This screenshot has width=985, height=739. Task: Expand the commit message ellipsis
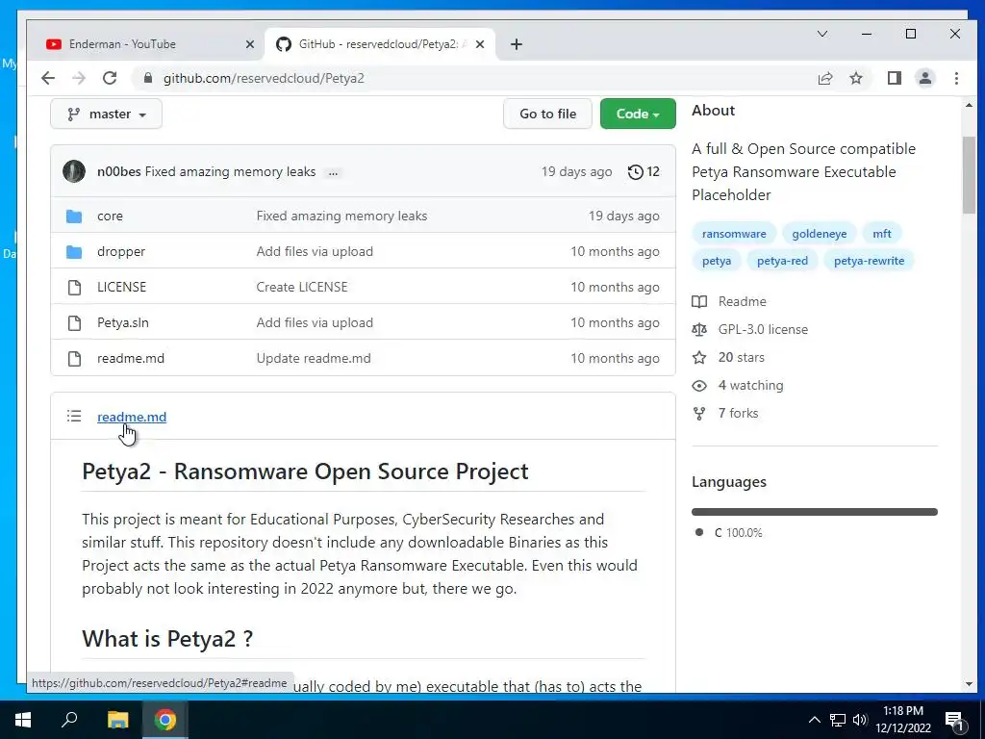(x=333, y=172)
